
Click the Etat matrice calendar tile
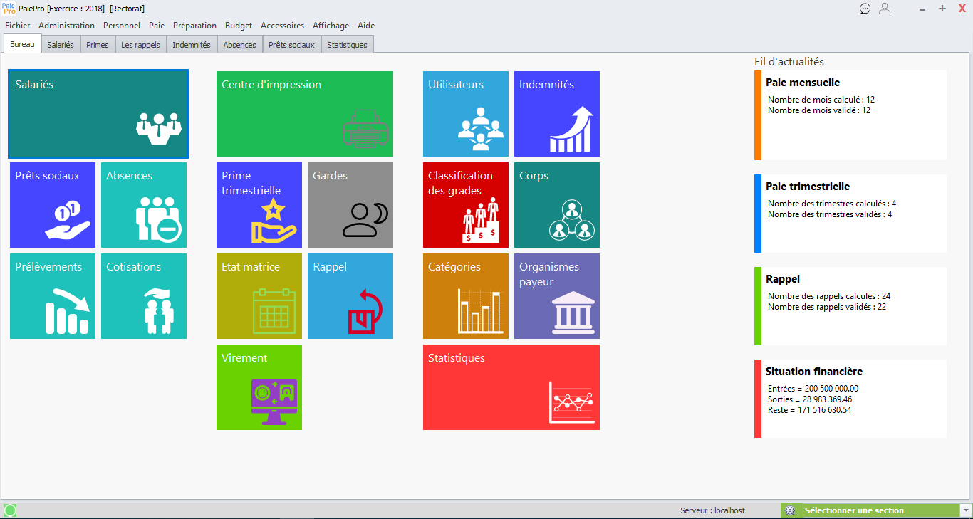pos(259,296)
